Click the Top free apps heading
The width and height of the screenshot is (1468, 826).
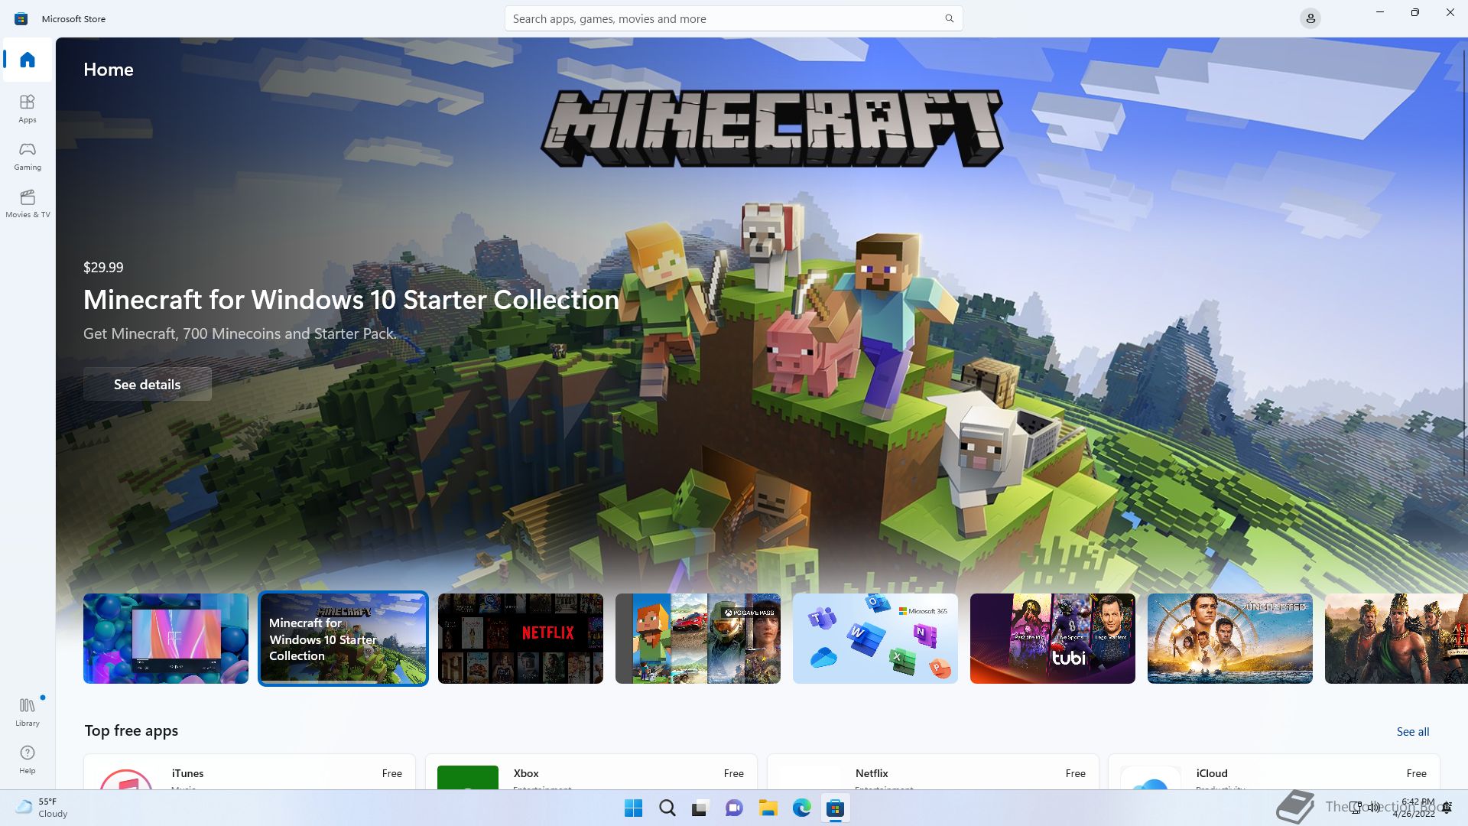coord(132,730)
